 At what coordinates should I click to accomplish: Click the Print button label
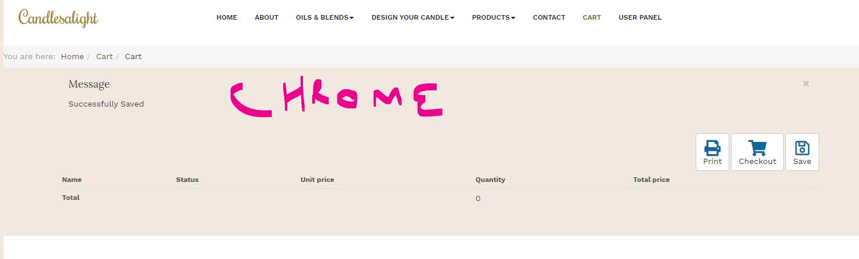(x=712, y=162)
